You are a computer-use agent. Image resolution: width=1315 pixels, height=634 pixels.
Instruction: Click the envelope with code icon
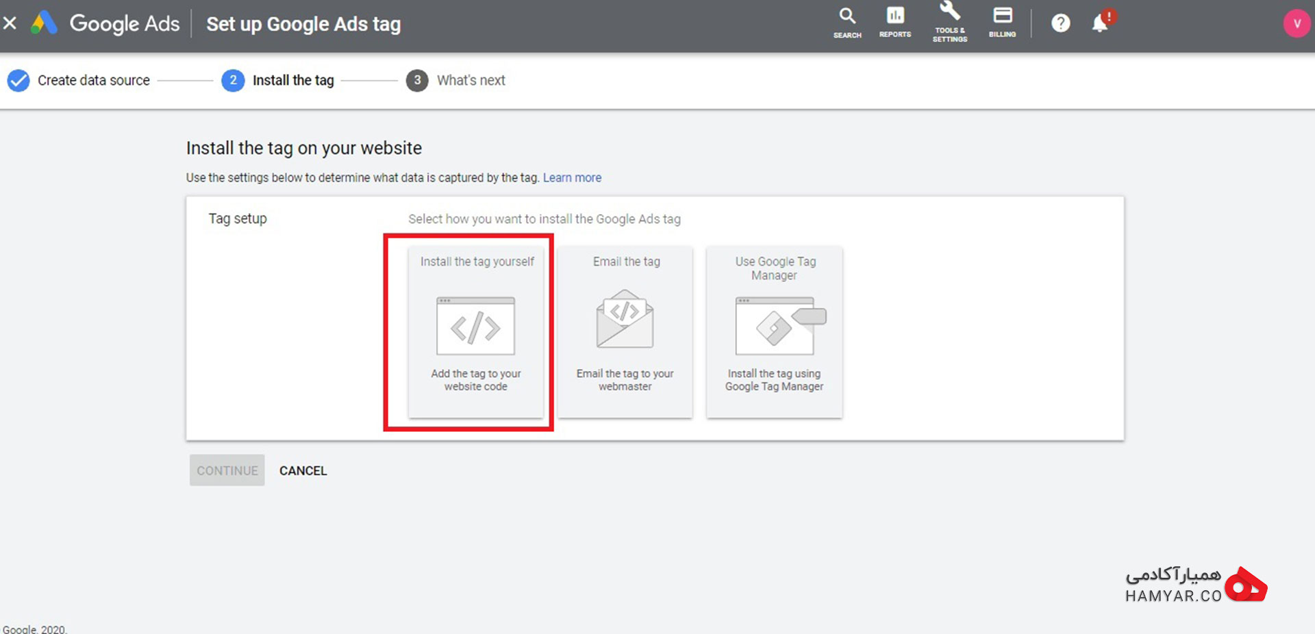click(625, 319)
